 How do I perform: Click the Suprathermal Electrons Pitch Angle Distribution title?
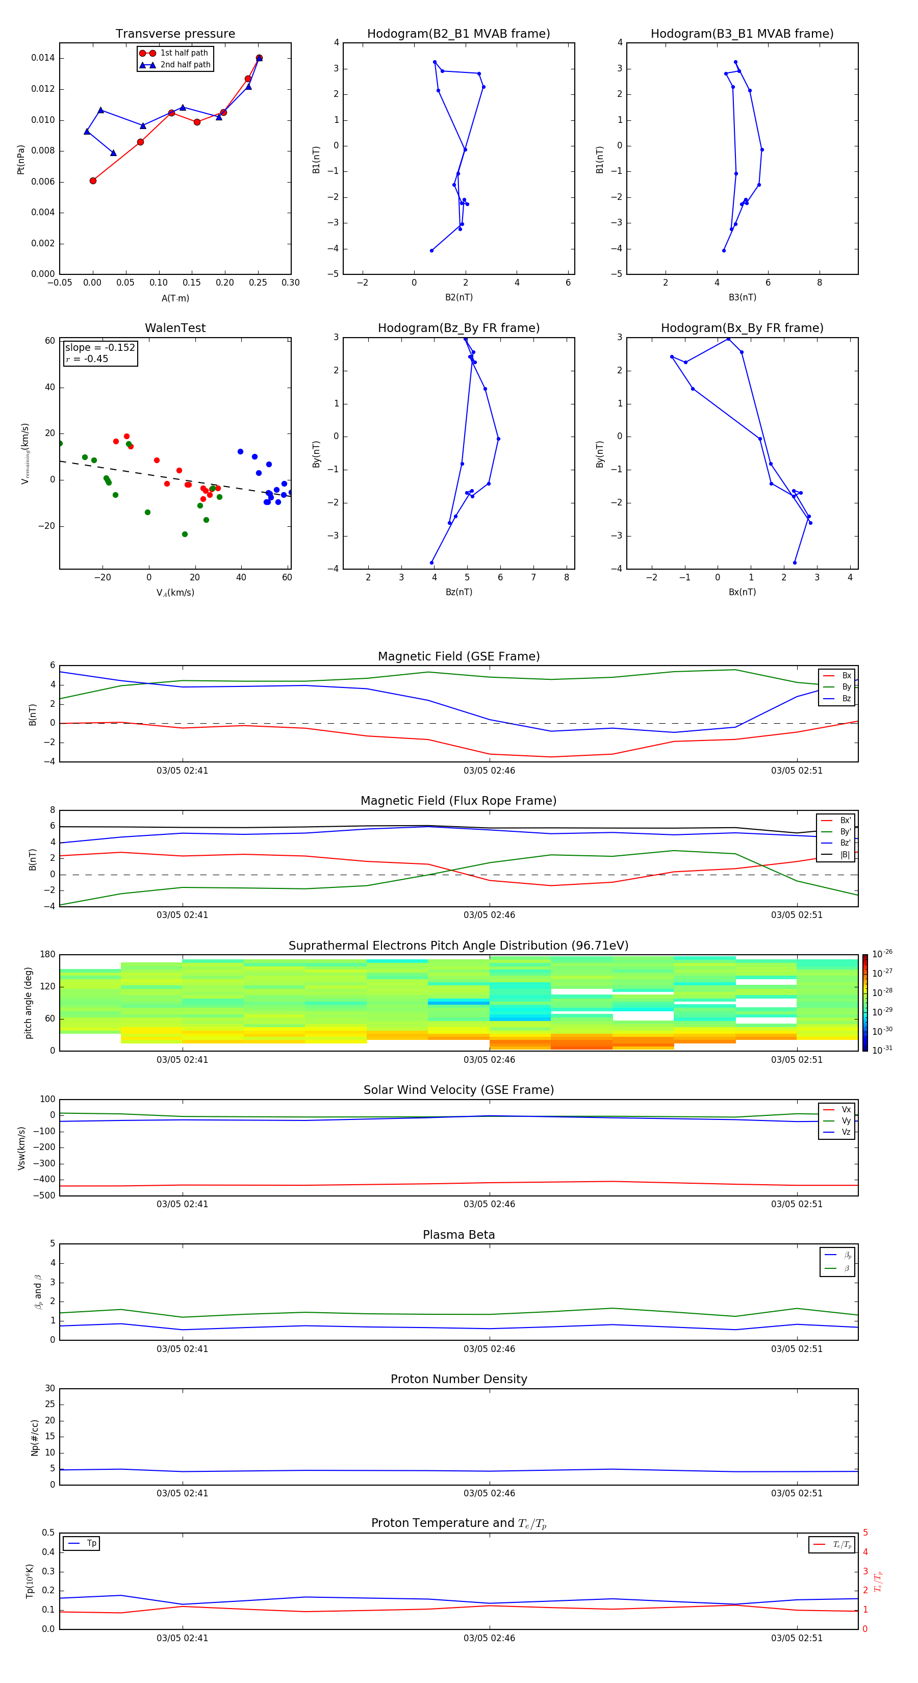(x=458, y=946)
